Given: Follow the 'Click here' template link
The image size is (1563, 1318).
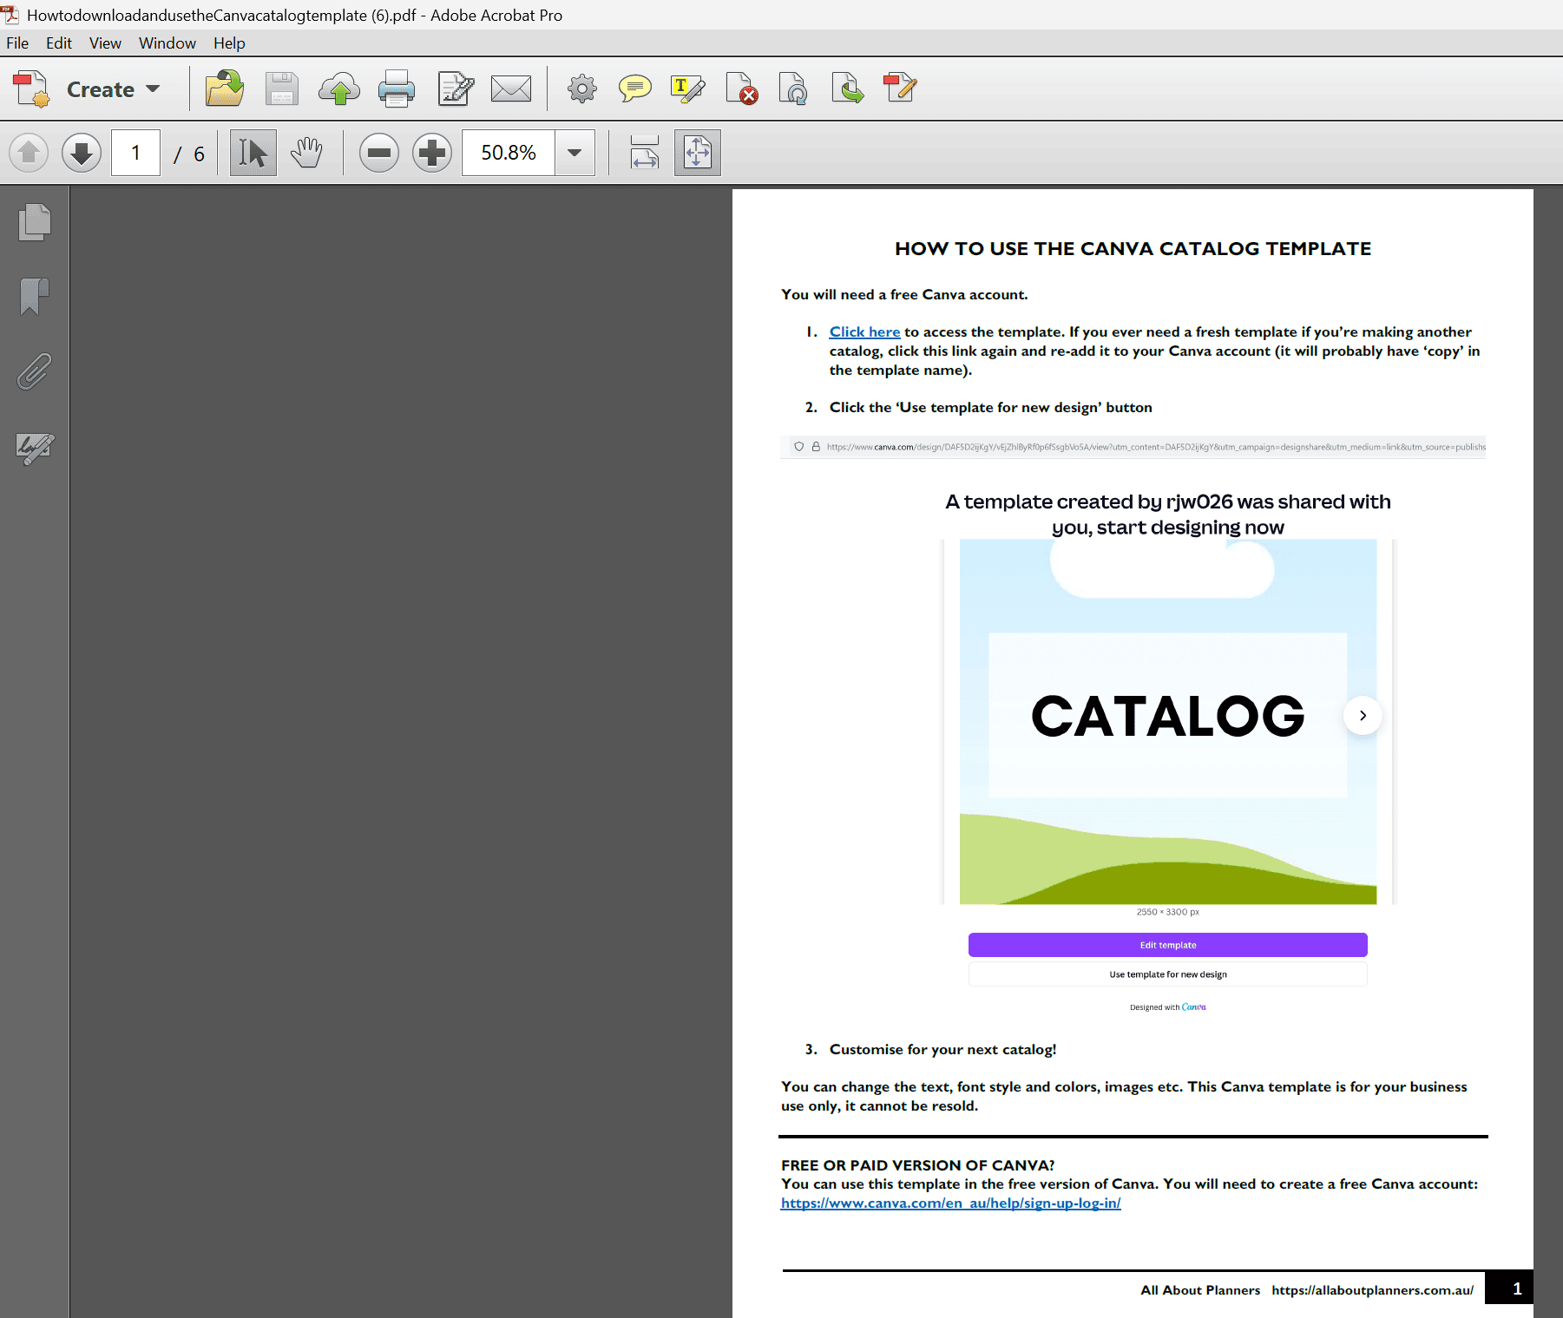Looking at the screenshot, I should click(864, 331).
